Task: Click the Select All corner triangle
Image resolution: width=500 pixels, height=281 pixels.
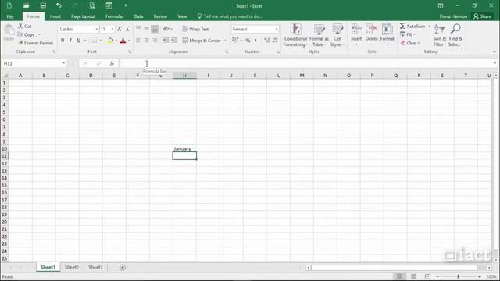Action: point(5,76)
